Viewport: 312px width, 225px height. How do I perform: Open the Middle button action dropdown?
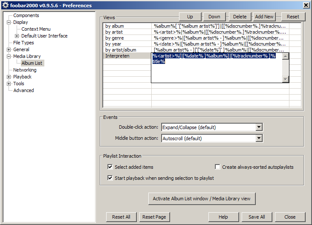coord(259,138)
